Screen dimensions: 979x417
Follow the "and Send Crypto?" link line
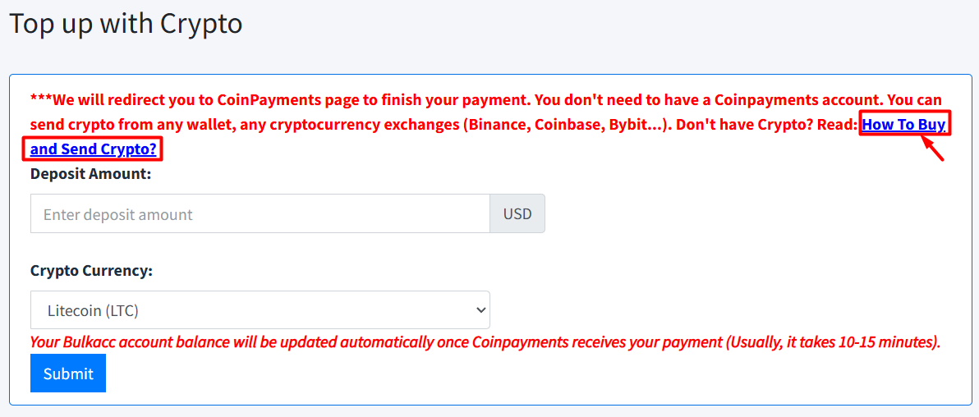93,149
